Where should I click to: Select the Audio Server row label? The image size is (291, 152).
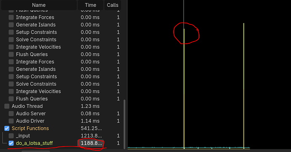coord(31,114)
